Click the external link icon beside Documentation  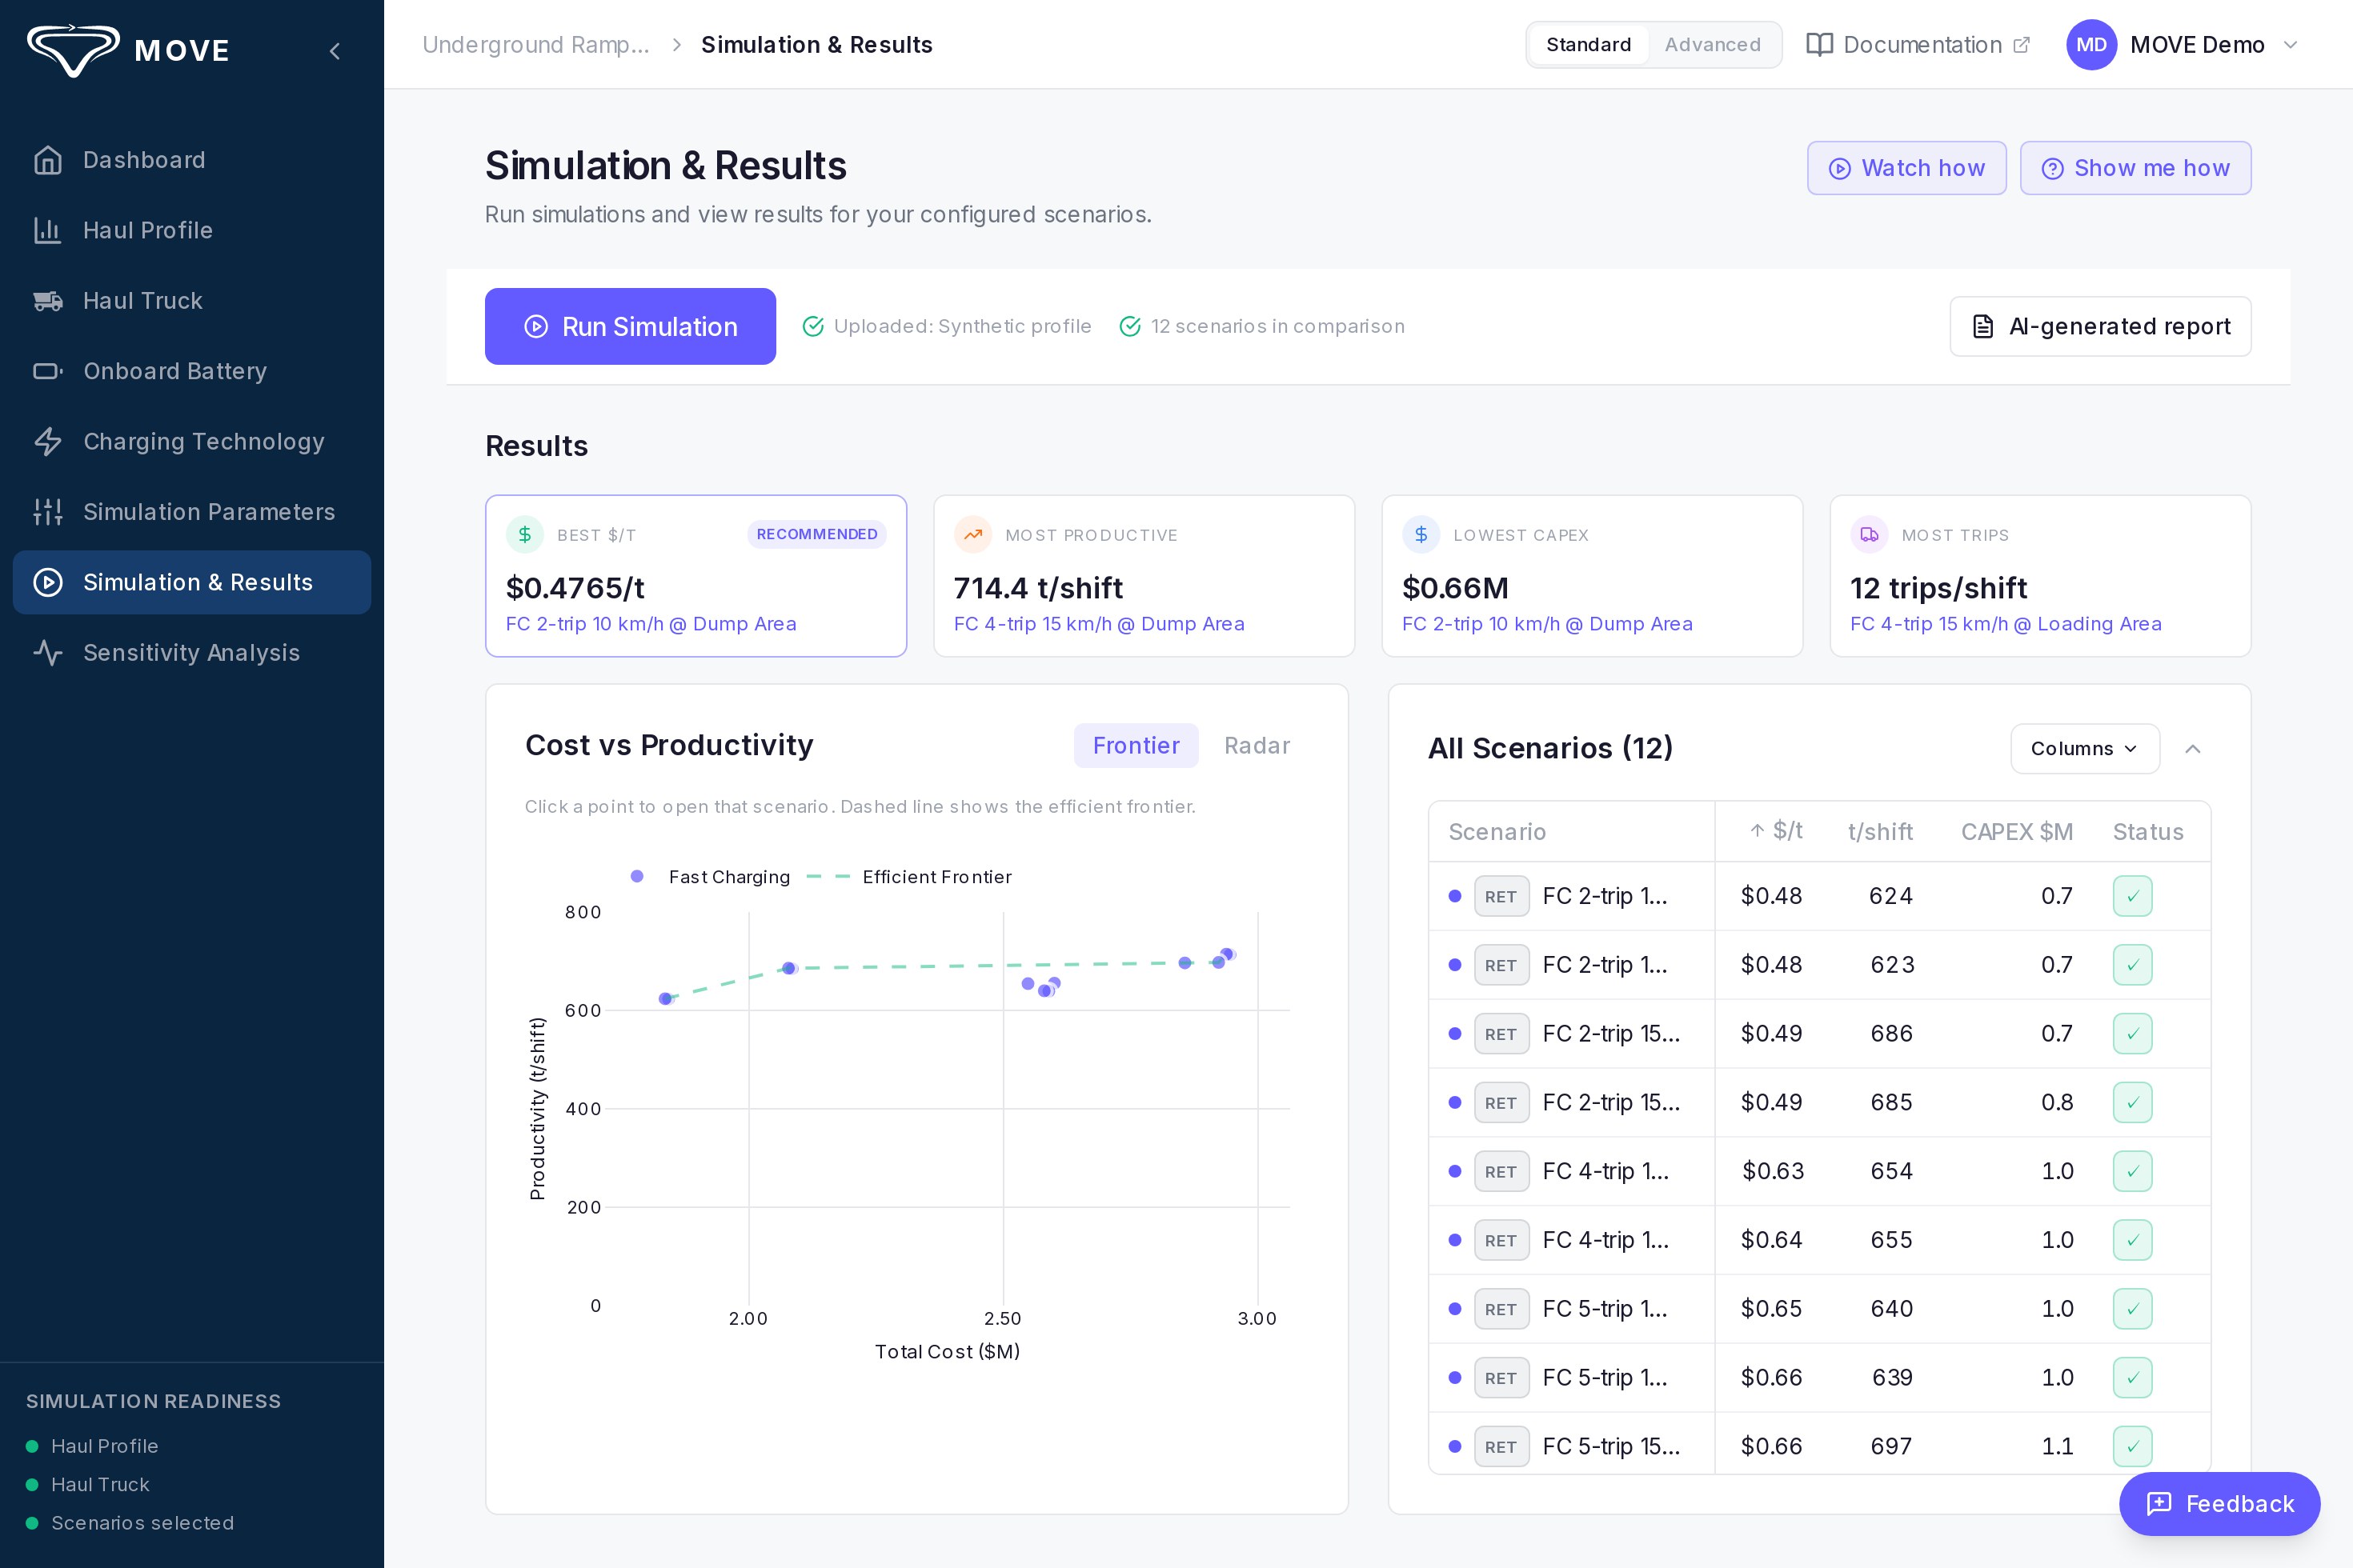(2021, 45)
